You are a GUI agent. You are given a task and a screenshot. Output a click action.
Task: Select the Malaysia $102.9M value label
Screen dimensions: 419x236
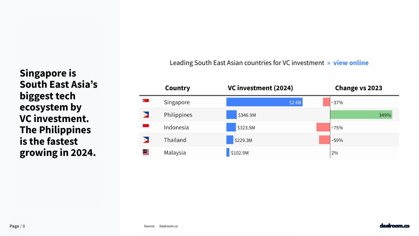pyautogui.click(x=240, y=153)
